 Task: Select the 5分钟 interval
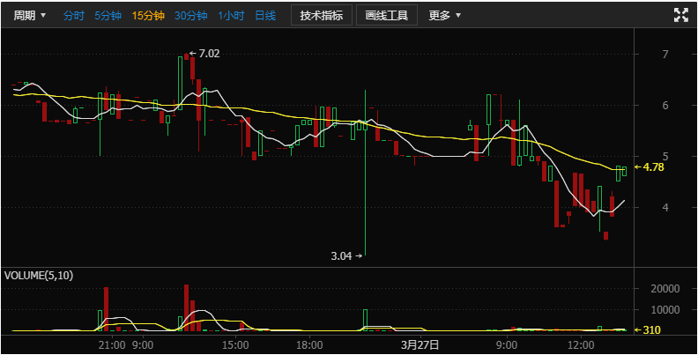click(108, 16)
